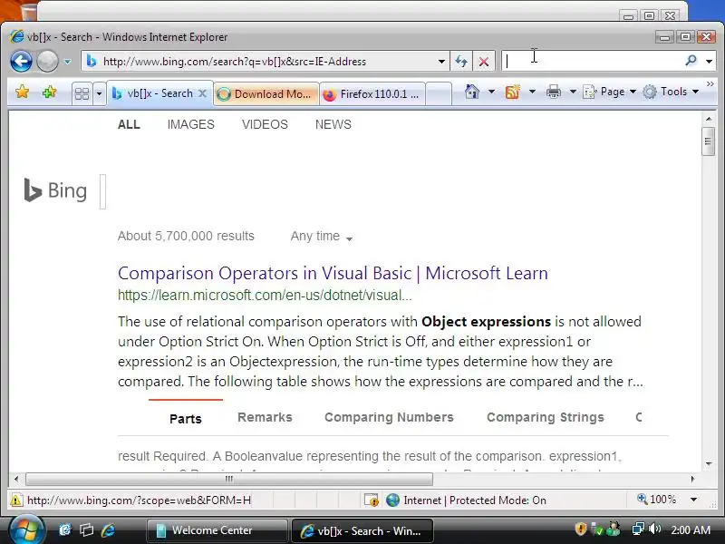
Task: Click the Show Desktop quick launch icon
Action: 64,529
